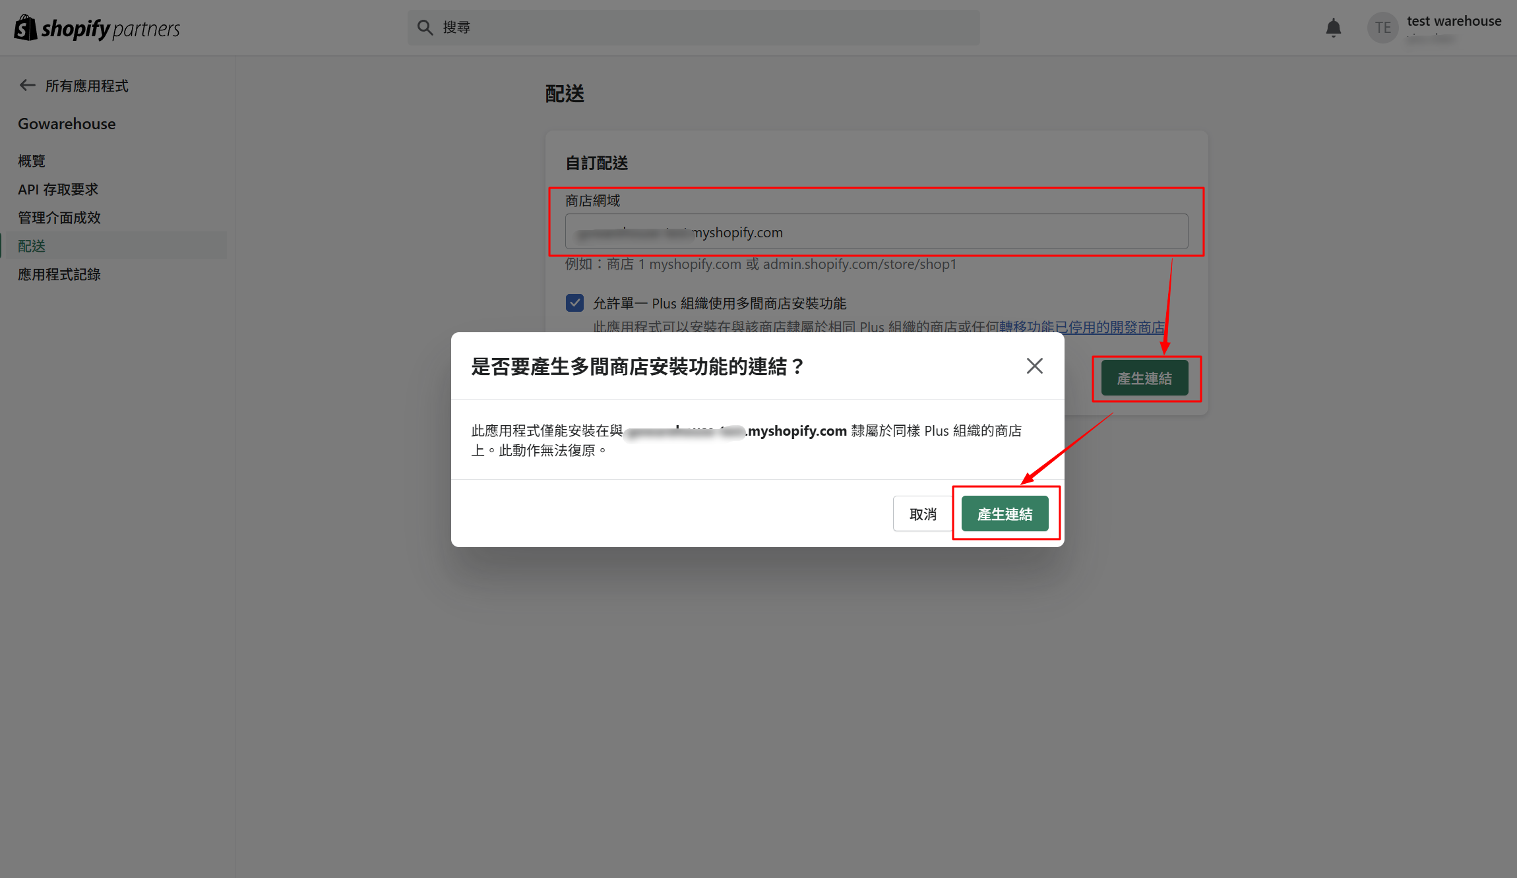Viewport: 1517px width, 878px height.
Task: Click 所有應用程式 back link
Action: click(x=86, y=86)
